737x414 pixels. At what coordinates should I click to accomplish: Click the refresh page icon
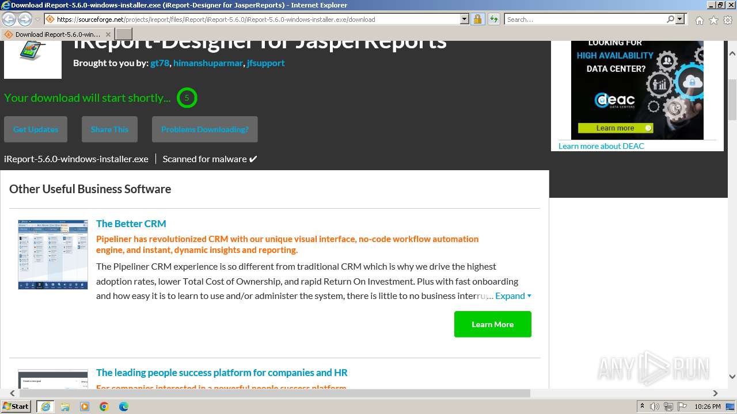494,19
